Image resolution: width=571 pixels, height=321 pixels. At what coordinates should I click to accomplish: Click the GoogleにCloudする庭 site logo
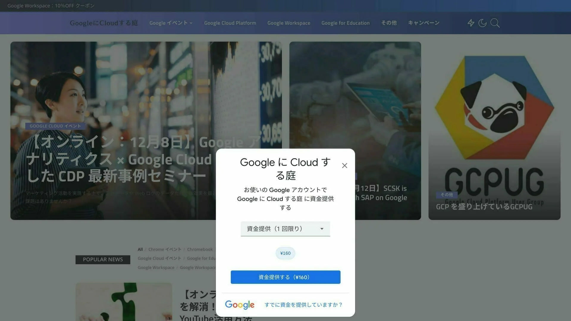pyautogui.click(x=104, y=23)
